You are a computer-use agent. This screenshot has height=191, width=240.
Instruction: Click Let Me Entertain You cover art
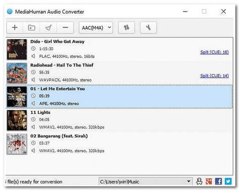pos(17,97)
